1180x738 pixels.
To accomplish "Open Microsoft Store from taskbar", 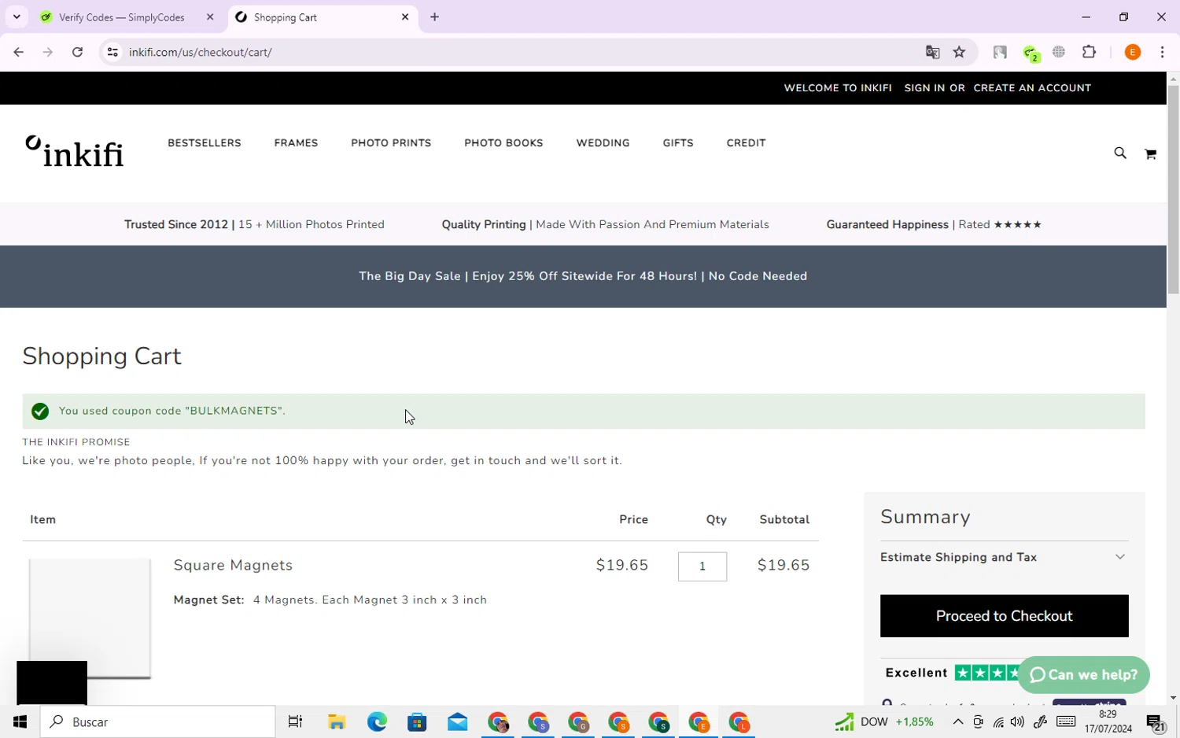I will tap(417, 721).
